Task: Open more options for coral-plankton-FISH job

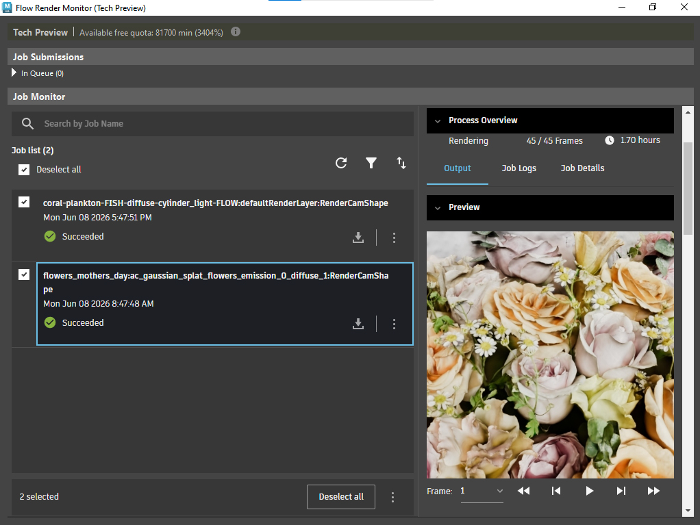Action: tap(394, 238)
